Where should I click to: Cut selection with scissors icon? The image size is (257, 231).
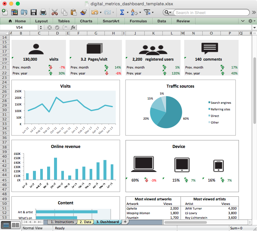click(55, 12)
